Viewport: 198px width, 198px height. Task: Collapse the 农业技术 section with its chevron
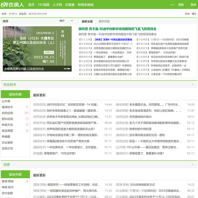click(x=192, y=85)
